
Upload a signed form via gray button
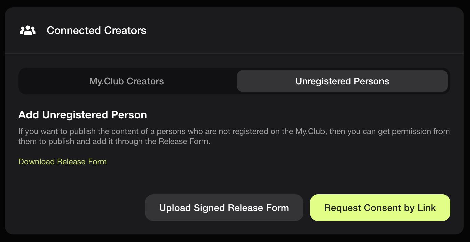coord(224,208)
